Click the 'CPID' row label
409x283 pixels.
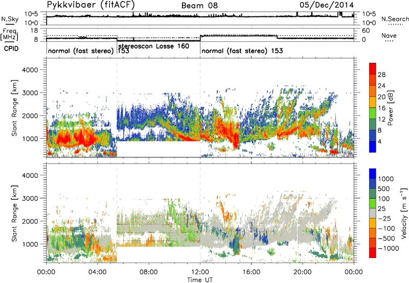pyautogui.click(x=11, y=49)
